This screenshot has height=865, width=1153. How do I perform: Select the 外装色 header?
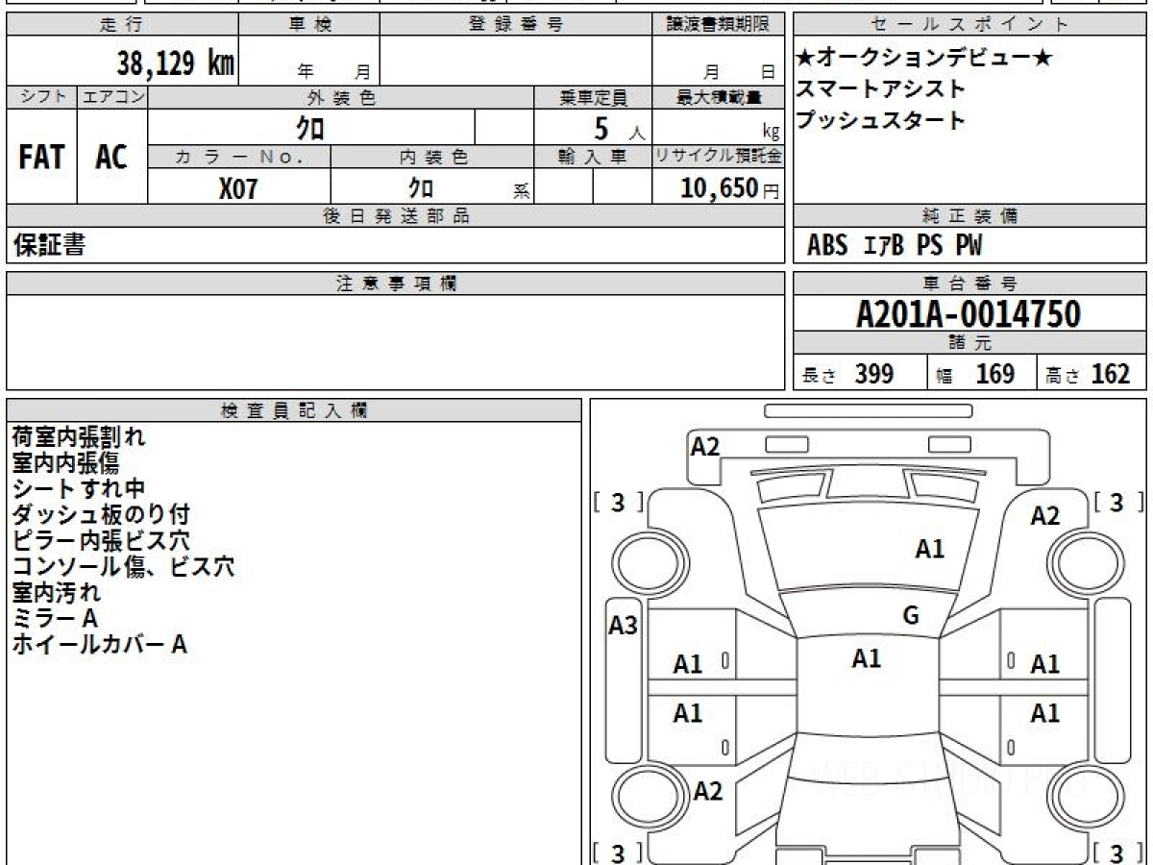(x=341, y=97)
